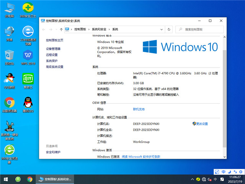
Task: Open 设备管理器 link
Action: [x=53, y=49]
